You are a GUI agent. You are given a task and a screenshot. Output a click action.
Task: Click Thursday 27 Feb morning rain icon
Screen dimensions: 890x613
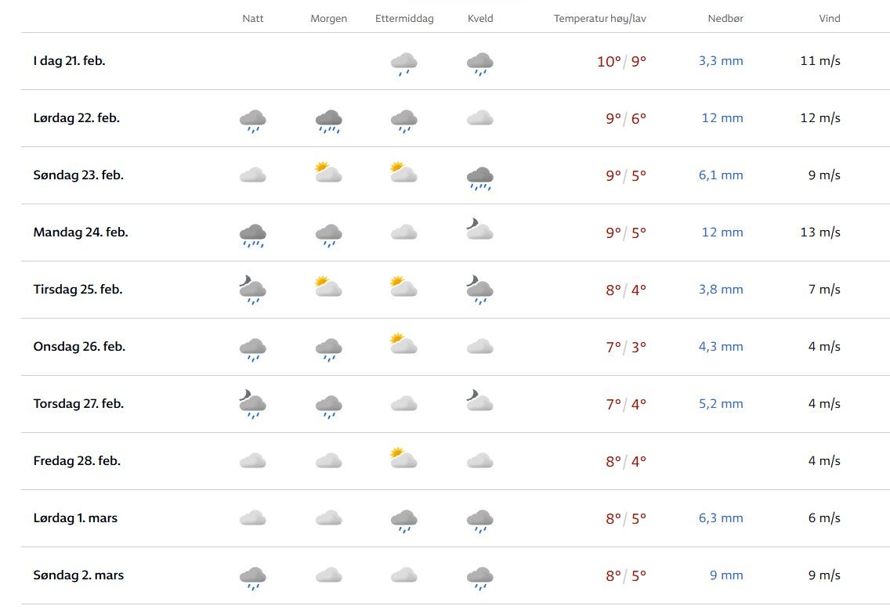[x=328, y=406]
